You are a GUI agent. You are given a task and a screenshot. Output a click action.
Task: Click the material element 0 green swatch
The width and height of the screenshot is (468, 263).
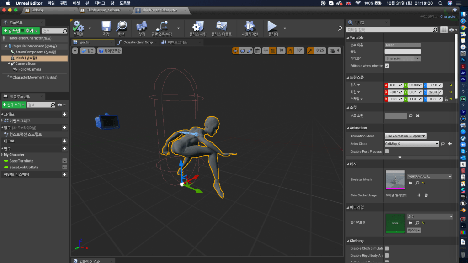coord(395,222)
